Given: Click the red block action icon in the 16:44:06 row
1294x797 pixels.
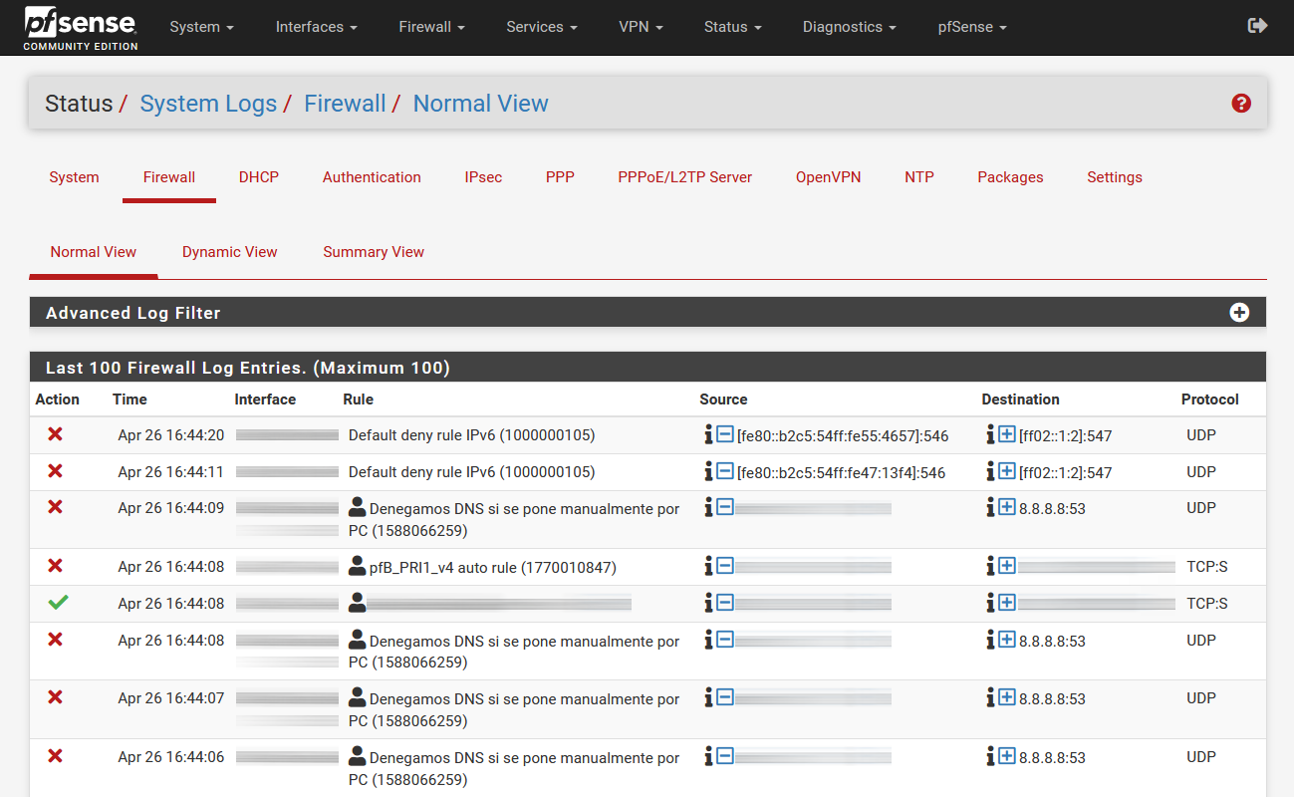Looking at the screenshot, I should 55,756.
